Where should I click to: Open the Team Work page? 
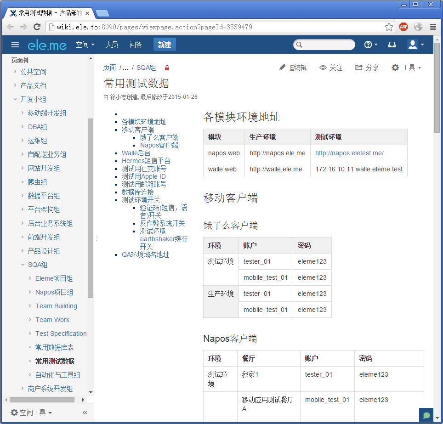(52, 320)
